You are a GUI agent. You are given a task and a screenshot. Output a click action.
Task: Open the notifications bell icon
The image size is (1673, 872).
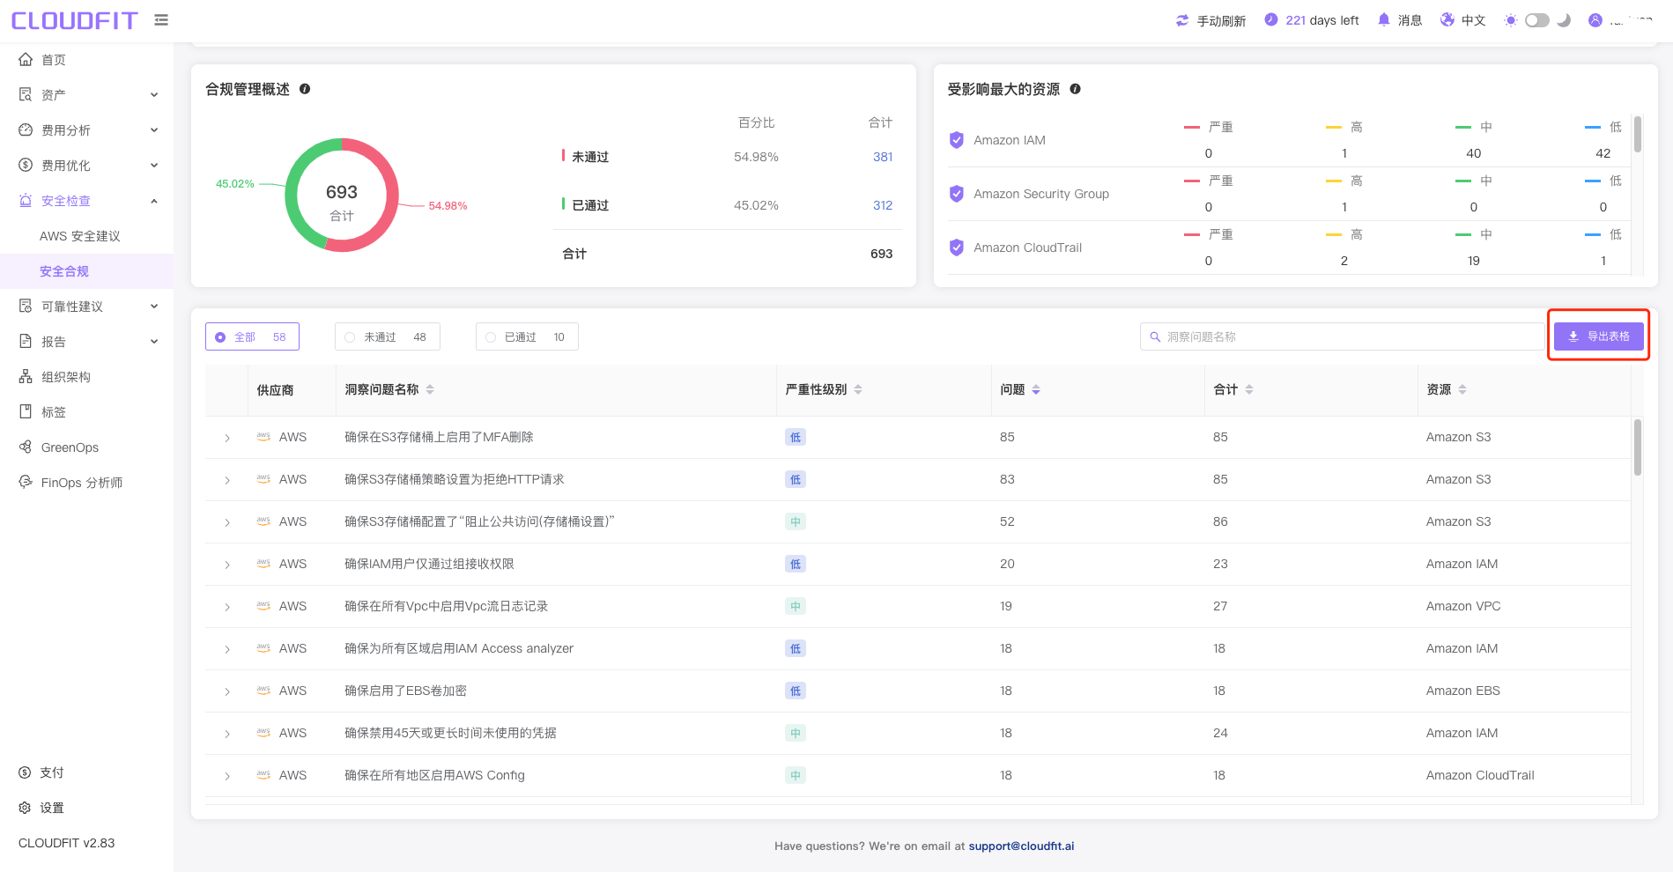pyautogui.click(x=1384, y=19)
